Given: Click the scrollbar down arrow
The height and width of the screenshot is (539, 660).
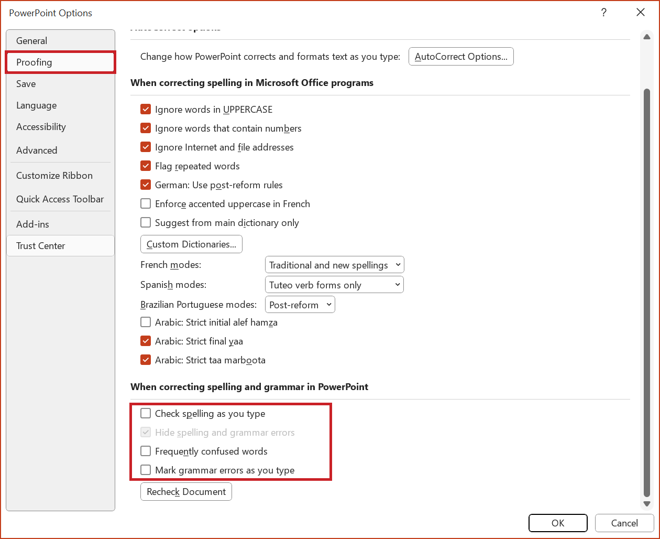Looking at the screenshot, I should pyautogui.click(x=647, y=504).
